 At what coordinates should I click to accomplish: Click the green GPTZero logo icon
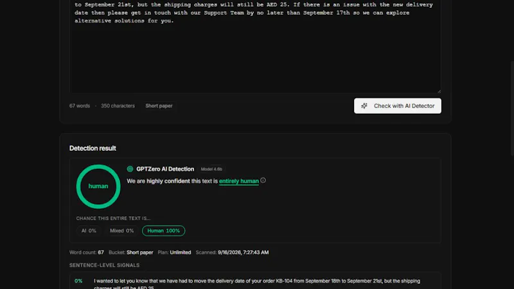[x=130, y=169]
